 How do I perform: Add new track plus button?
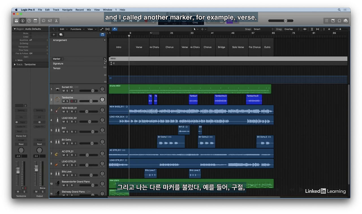pos(54,35)
